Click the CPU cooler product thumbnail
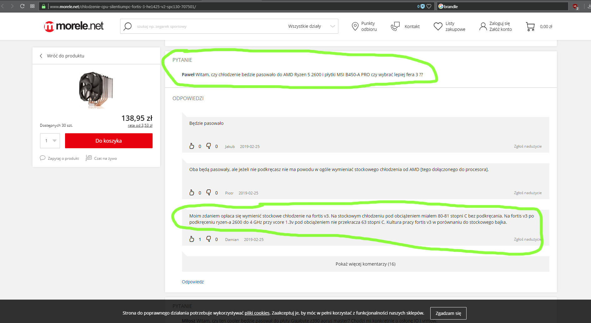 tap(96, 90)
